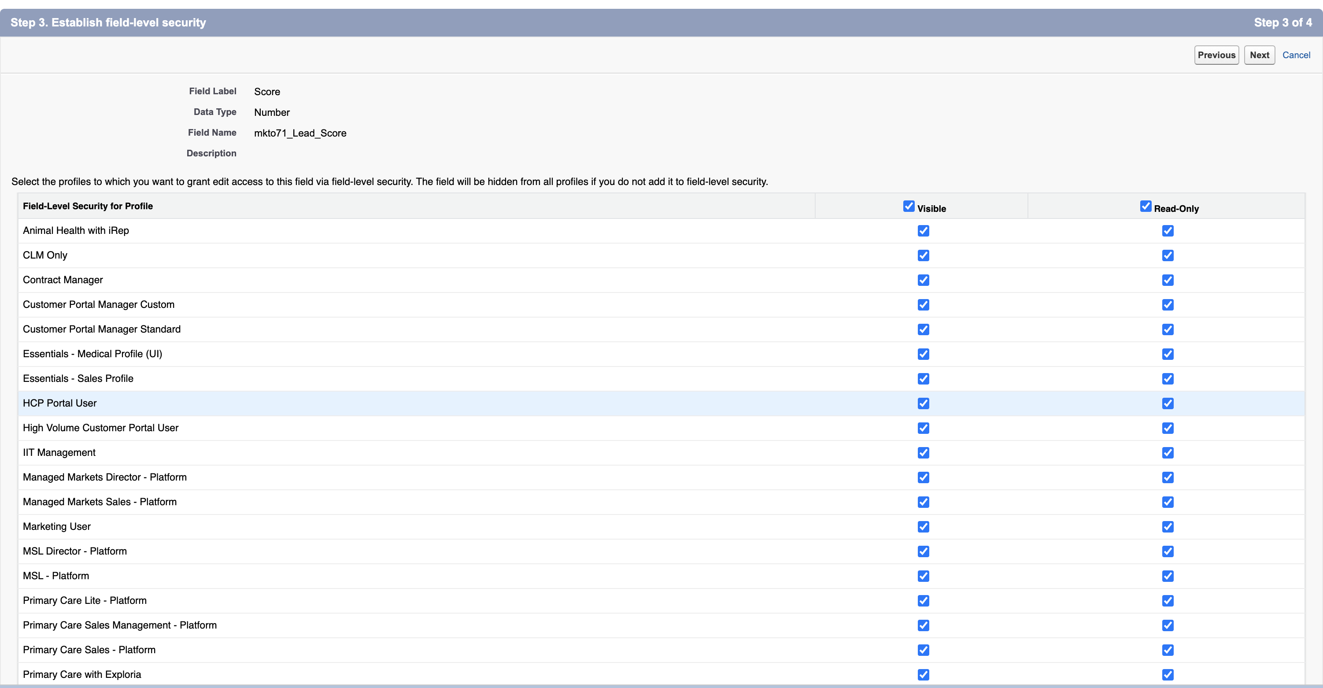Uncheck Visible for Customer Portal Manager Standard

(x=923, y=329)
